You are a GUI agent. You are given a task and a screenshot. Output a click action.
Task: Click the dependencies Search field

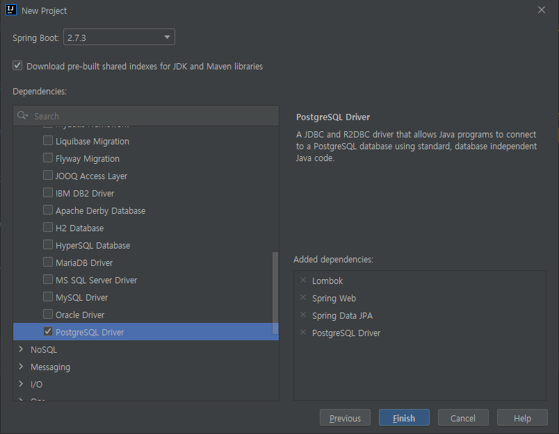point(146,116)
